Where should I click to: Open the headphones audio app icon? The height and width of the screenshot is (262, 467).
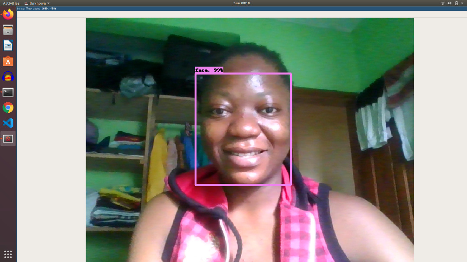click(x=8, y=77)
